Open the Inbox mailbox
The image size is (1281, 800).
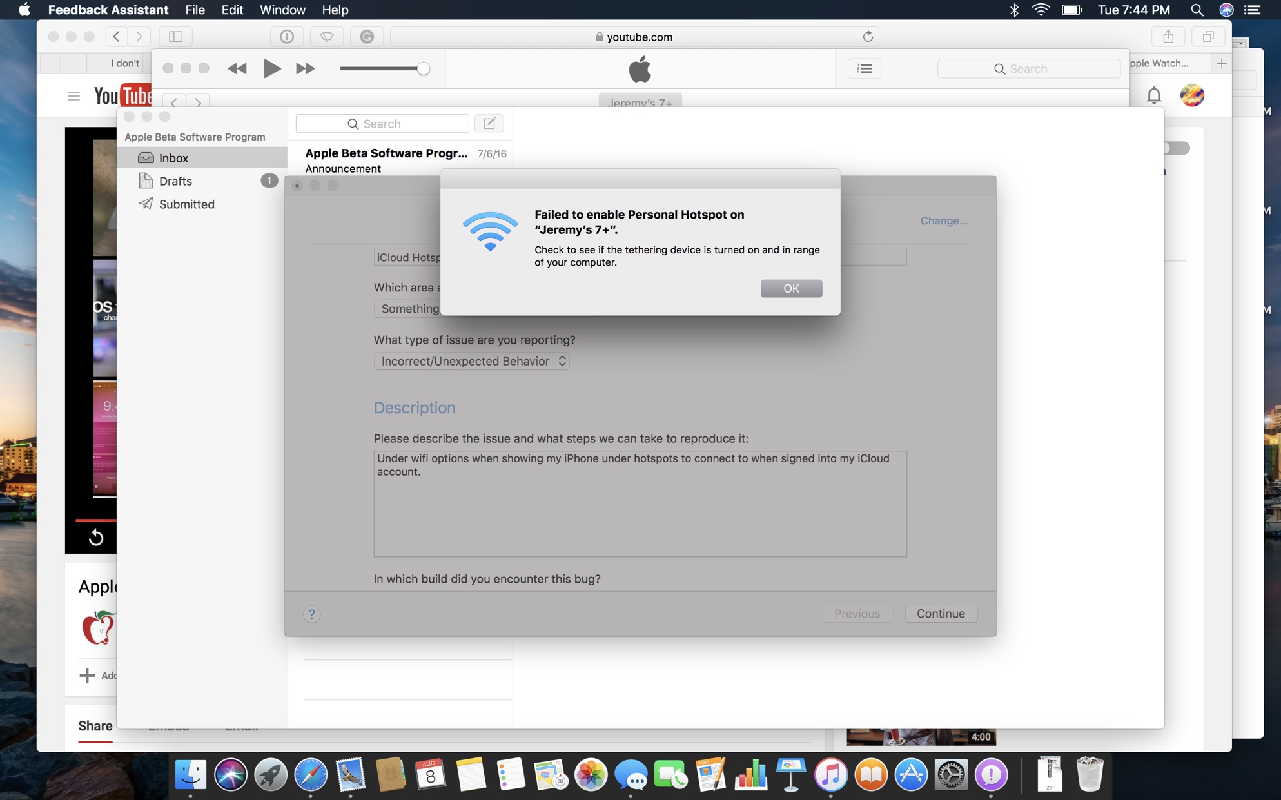click(x=173, y=158)
